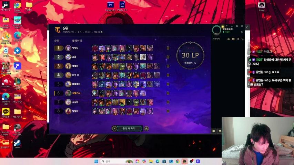294x165 pixels.
Task: Click the 한 번 더 하기 play again button
Action: click(x=129, y=129)
